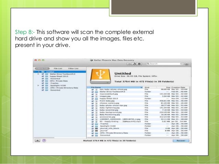This screenshot has height=164, width=219.
Task: Switch to File List tab
Action: pyautogui.click(x=58, y=68)
